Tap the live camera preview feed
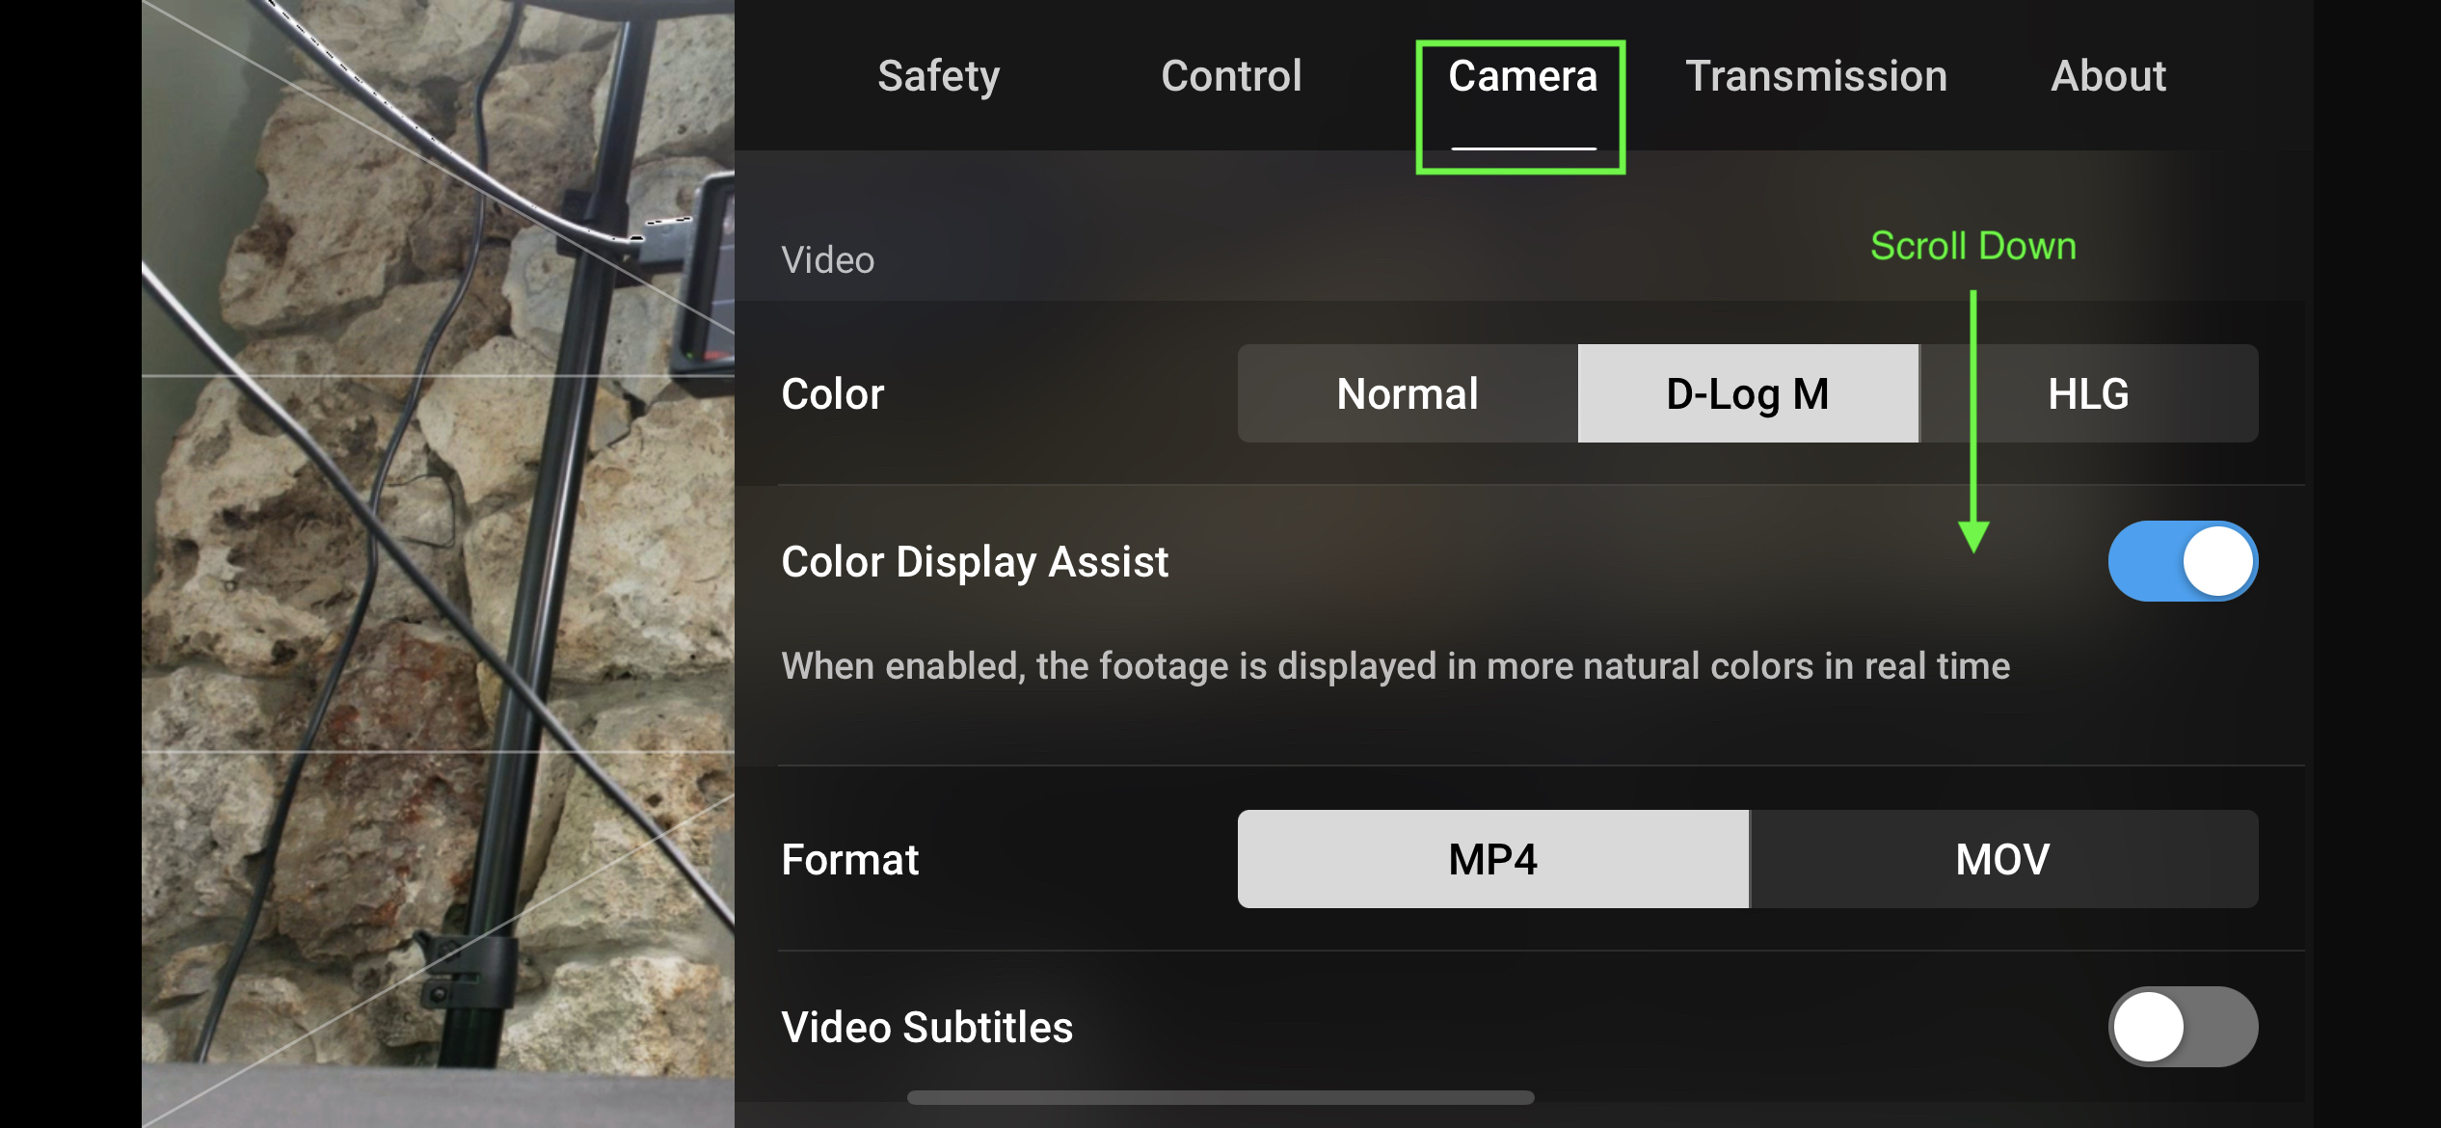 coord(438,564)
